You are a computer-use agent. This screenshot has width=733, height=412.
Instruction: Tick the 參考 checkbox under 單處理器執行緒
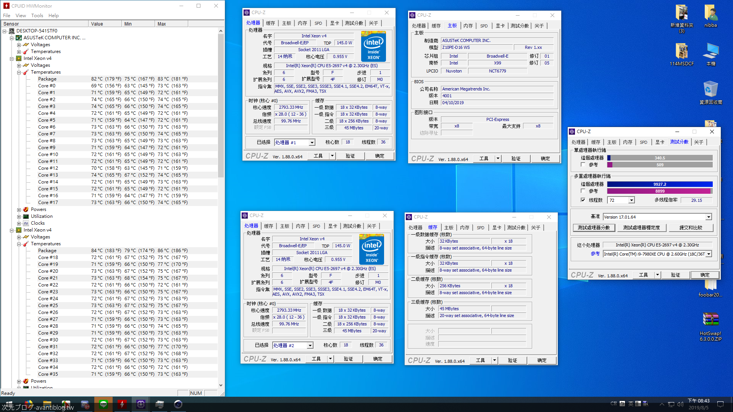[x=583, y=165]
